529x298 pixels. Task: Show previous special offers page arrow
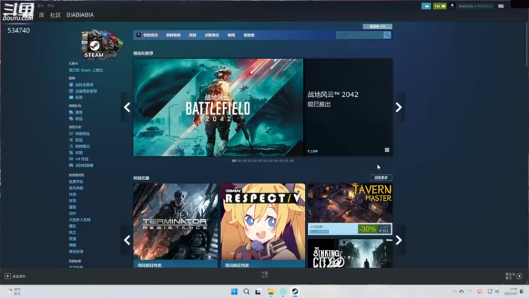click(127, 240)
